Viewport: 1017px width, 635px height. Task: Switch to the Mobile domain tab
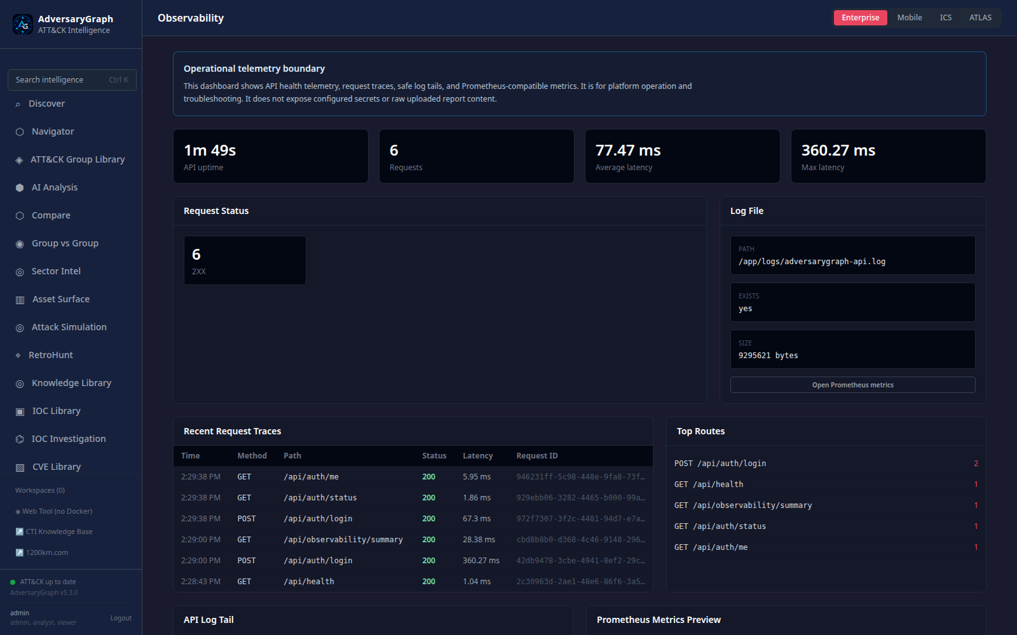(x=910, y=18)
